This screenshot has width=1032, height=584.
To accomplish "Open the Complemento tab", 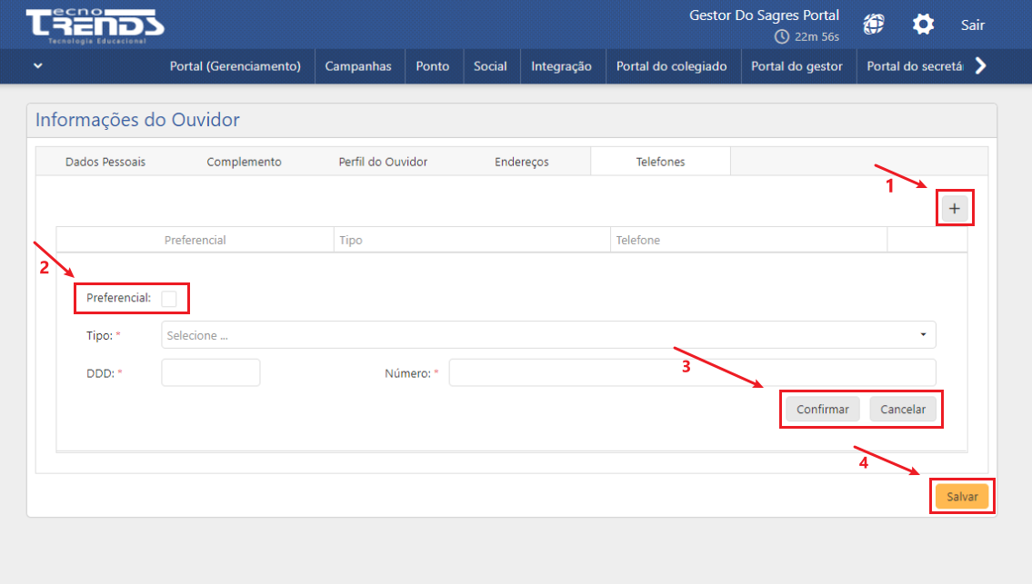I will click(x=244, y=162).
